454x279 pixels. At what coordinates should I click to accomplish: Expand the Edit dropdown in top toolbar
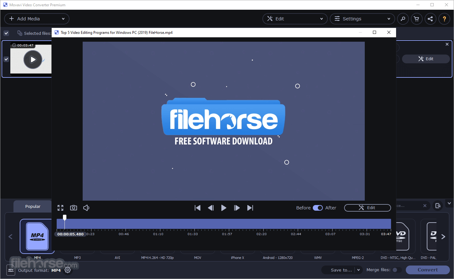click(322, 19)
